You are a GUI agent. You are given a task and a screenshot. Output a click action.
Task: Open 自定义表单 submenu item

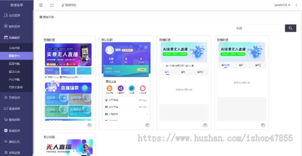tap(16, 87)
